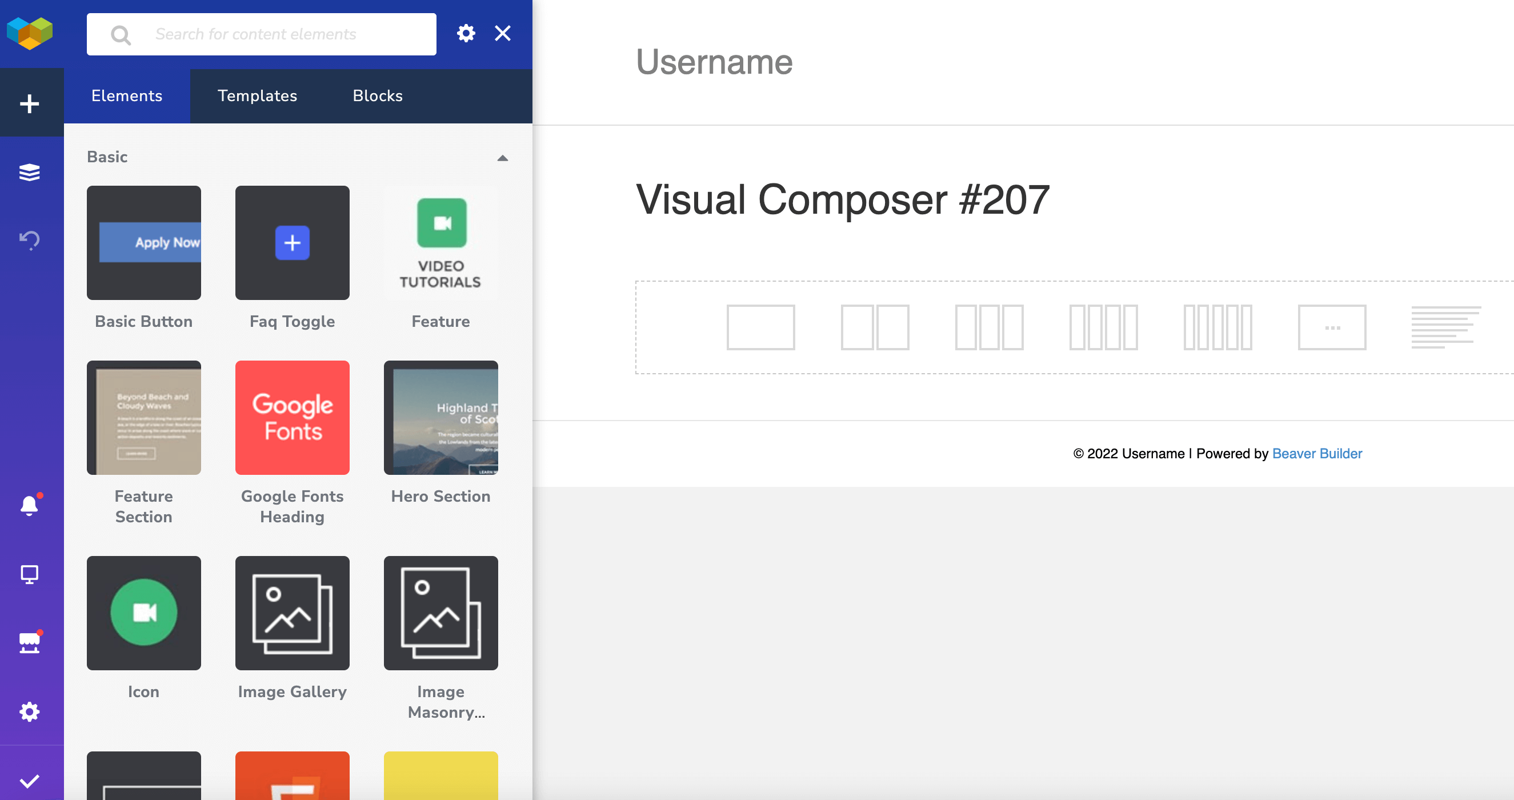The image size is (1514, 800).
Task: Close the Add Content panel
Action: coord(503,34)
